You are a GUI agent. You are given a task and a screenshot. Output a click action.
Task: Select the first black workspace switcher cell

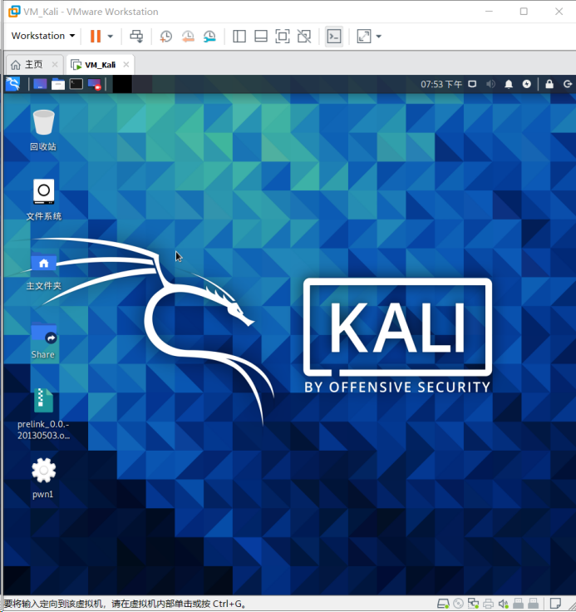(122, 84)
